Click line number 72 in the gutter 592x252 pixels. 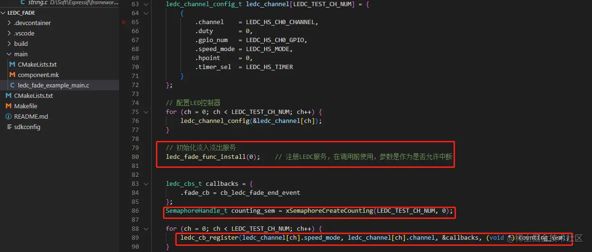tap(135, 85)
